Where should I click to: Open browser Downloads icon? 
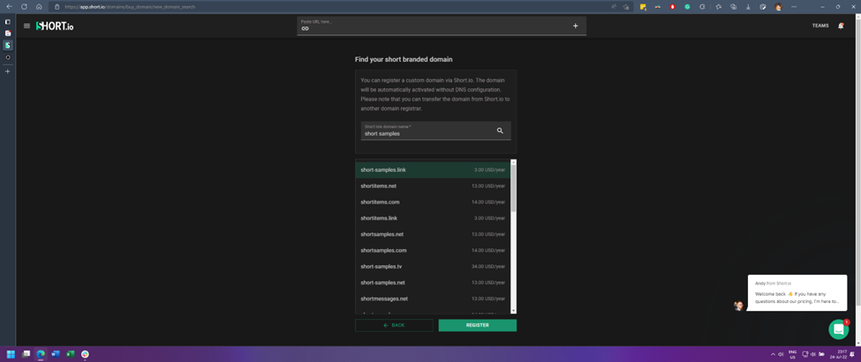click(748, 7)
